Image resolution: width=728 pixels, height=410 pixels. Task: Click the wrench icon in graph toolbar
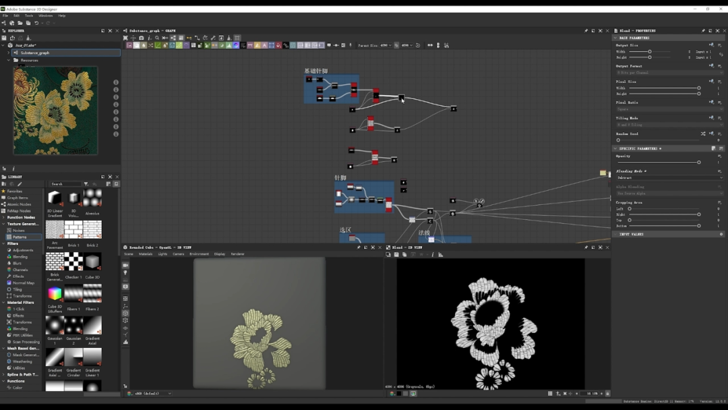[213, 38]
